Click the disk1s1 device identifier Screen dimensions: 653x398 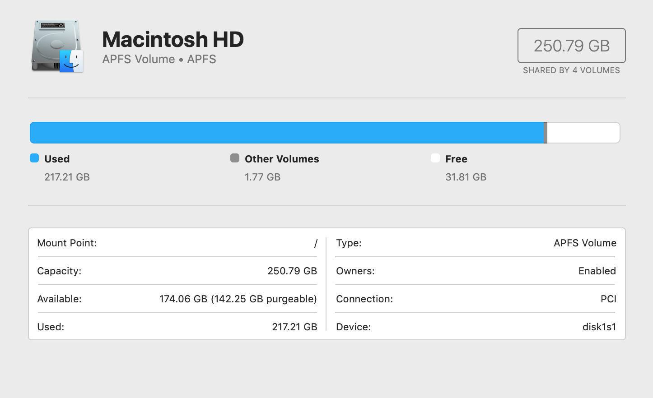(x=599, y=327)
